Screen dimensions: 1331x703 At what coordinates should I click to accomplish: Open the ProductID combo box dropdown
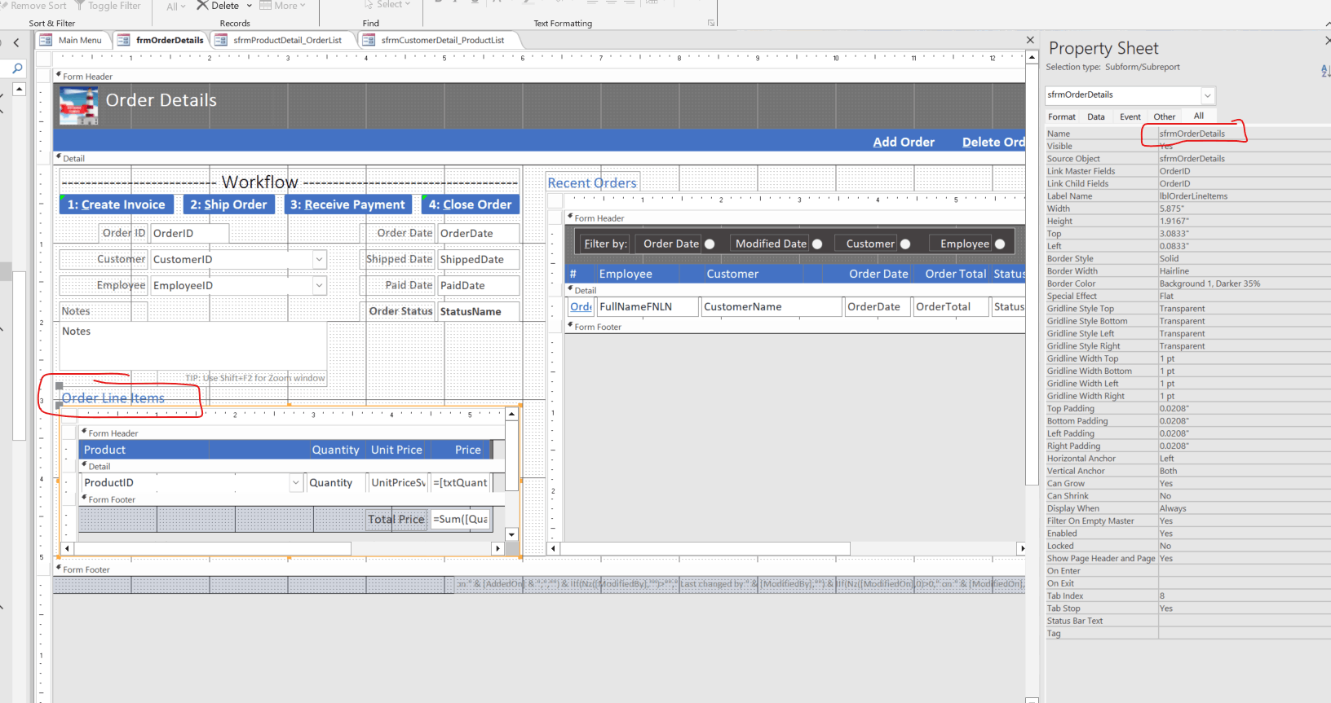[x=296, y=482]
